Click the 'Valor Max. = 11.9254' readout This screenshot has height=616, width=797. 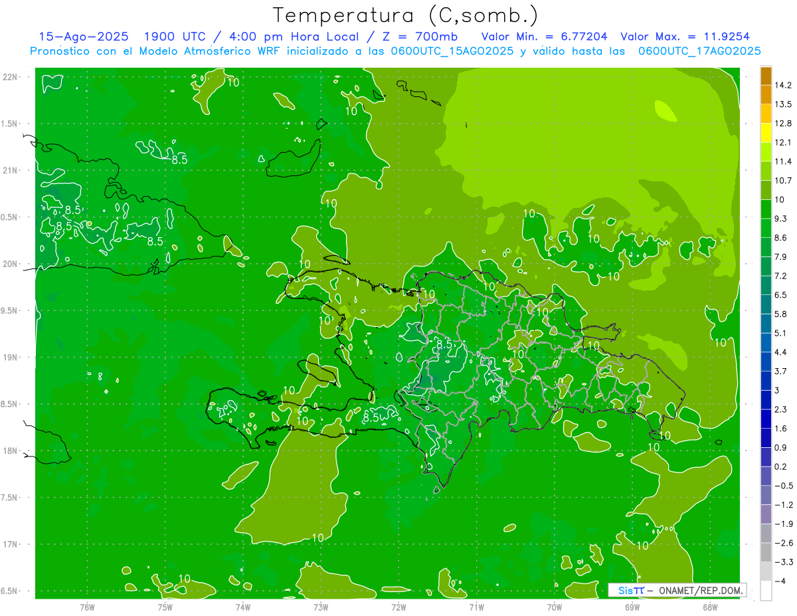point(685,37)
